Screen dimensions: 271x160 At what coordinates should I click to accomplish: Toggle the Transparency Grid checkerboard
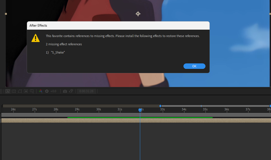pyautogui.click(x=13, y=91)
